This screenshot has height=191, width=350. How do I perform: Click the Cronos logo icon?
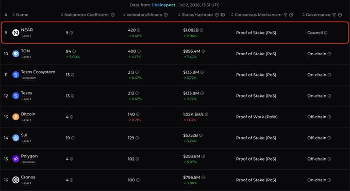click(x=15, y=180)
